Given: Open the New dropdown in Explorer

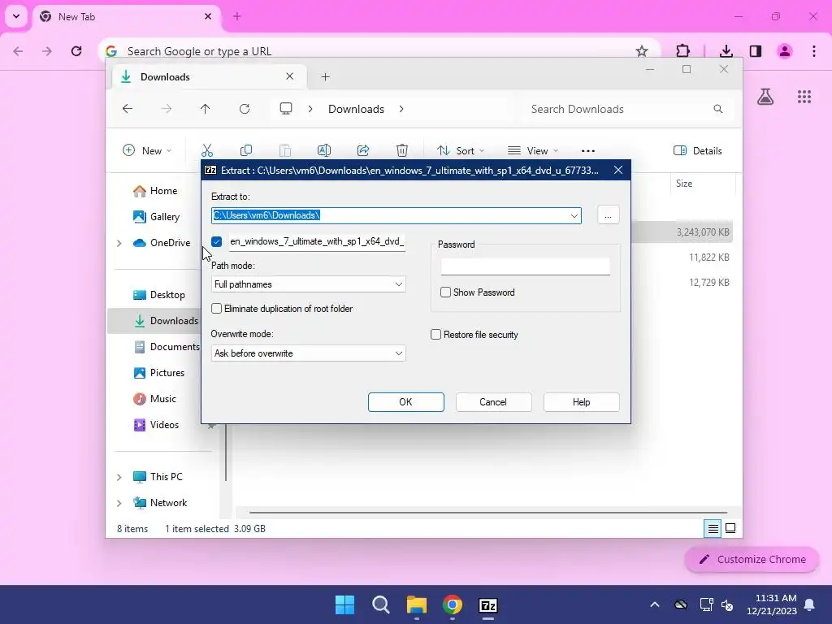Looking at the screenshot, I should click(147, 150).
